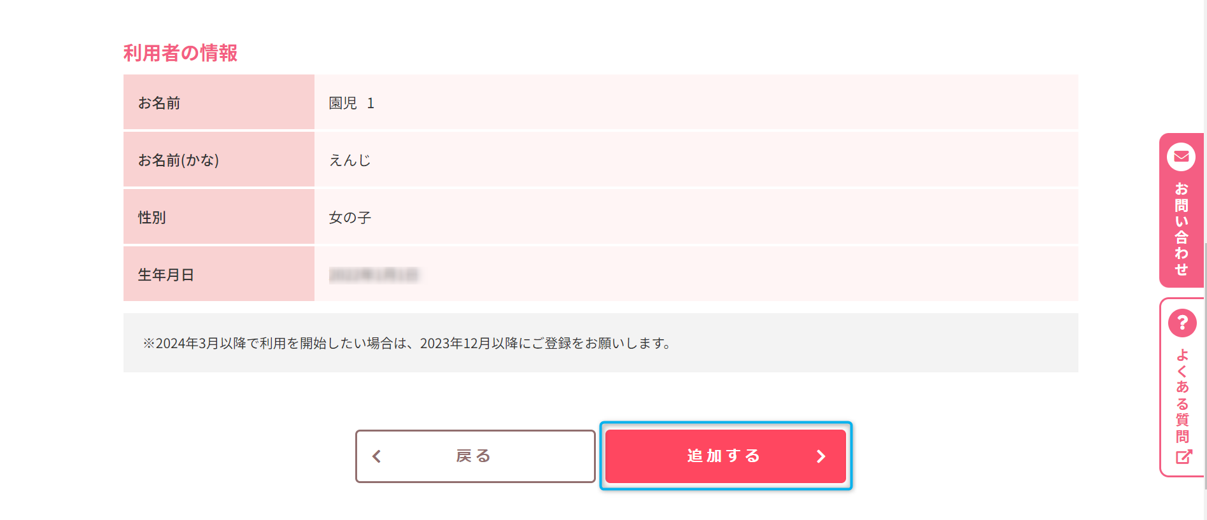Image resolution: width=1207 pixels, height=520 pixels.
Task: Go back with the 戻る button label
Action: [x=474, y=456]
